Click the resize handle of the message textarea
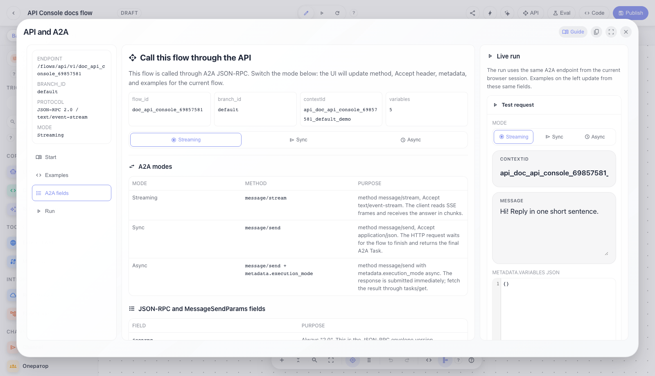 point(606,254)
